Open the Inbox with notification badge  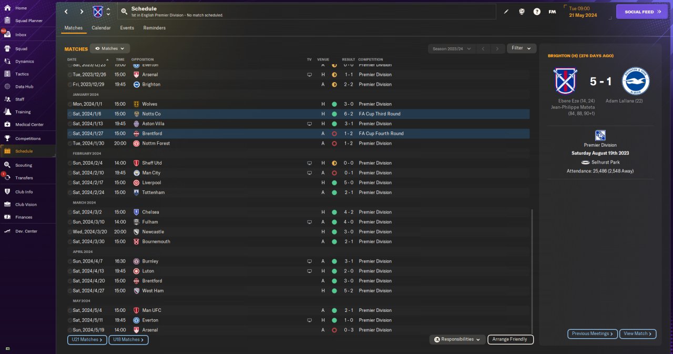pyautogui.click(x=21, y=35)
